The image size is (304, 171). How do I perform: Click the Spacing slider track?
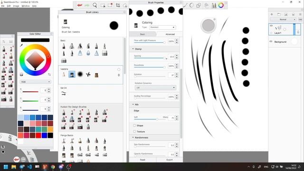[149, 58]
